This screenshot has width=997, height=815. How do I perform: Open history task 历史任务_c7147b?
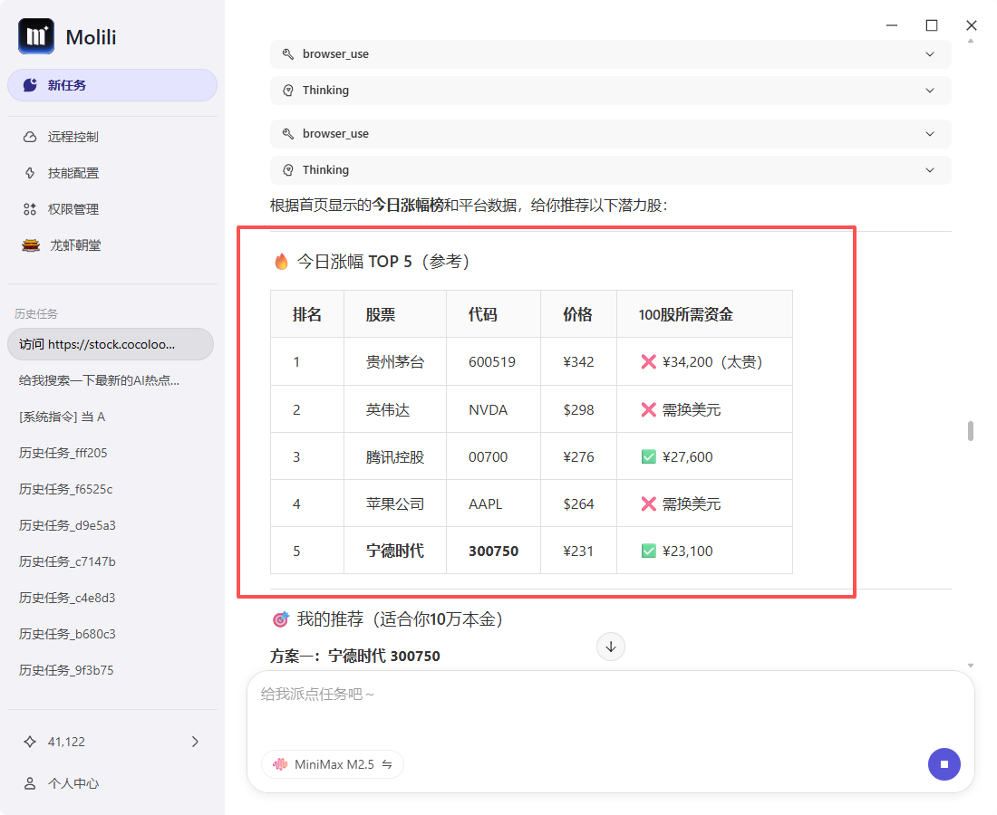[67, 561]
